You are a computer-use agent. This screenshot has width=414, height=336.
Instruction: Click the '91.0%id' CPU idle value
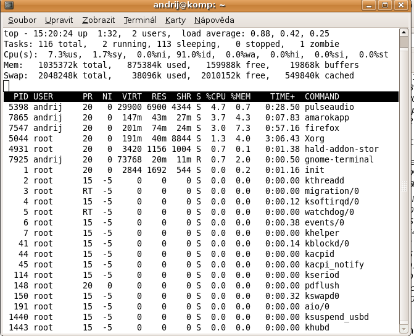[194, 55]
